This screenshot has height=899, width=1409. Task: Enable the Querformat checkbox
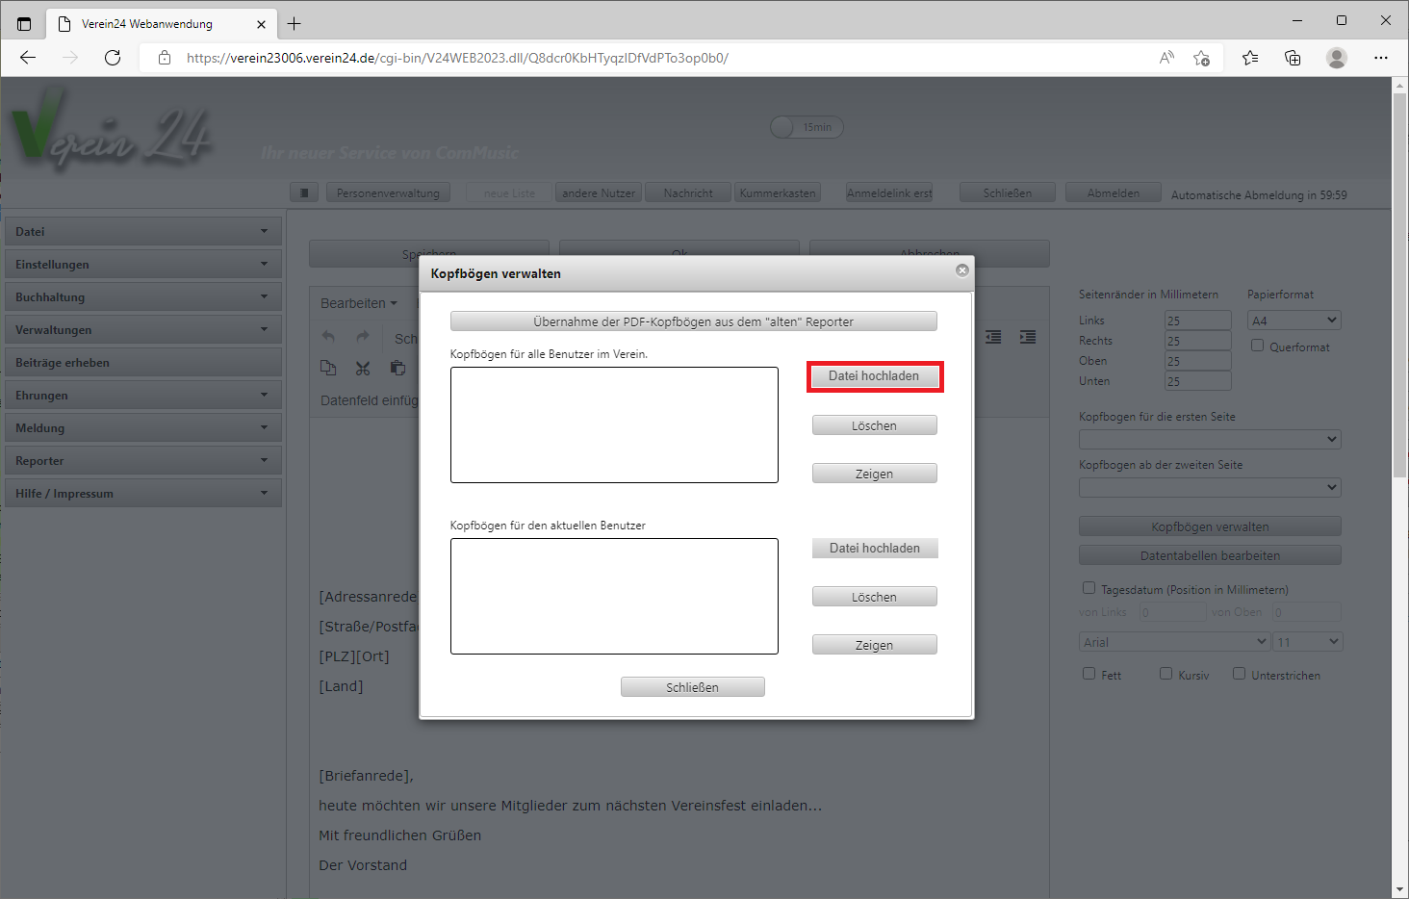point(1257,346)
